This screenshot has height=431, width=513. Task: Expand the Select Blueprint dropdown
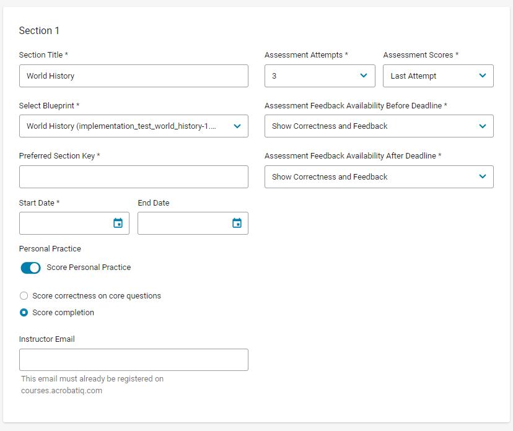[x=133, y=126]
